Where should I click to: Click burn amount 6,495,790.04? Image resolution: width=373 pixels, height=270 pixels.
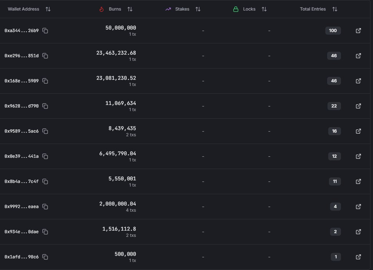pos(118,153)
